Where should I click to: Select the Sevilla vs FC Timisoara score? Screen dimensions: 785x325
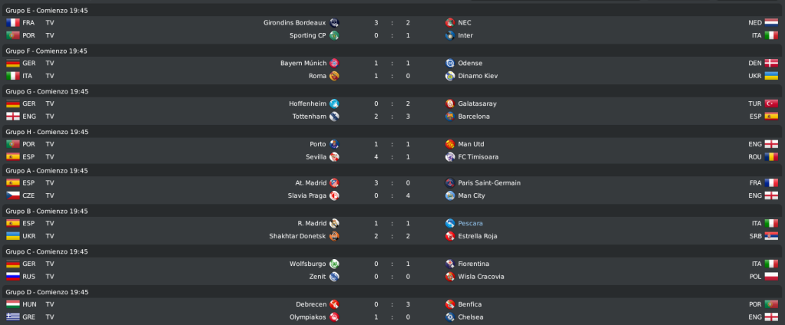pos(392,157)
